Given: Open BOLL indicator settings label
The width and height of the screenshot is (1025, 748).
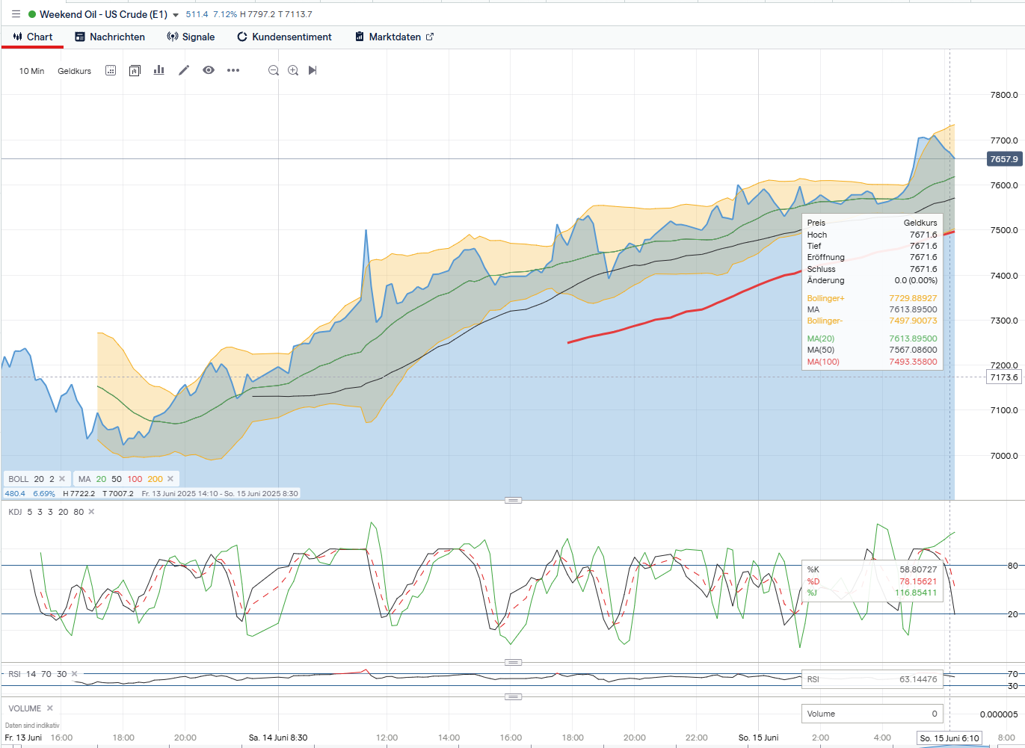Looking at the screenshot, I should point(19,479).
